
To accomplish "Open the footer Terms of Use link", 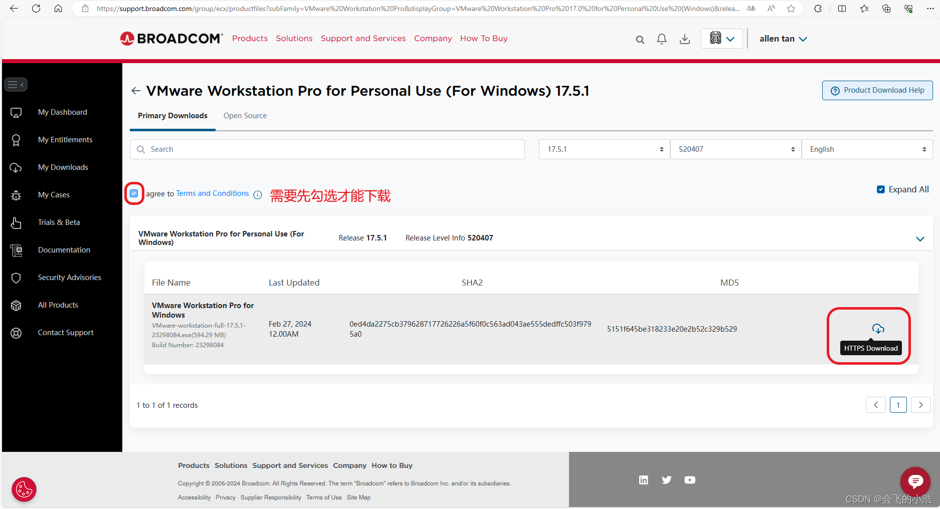I will point(324,497).
